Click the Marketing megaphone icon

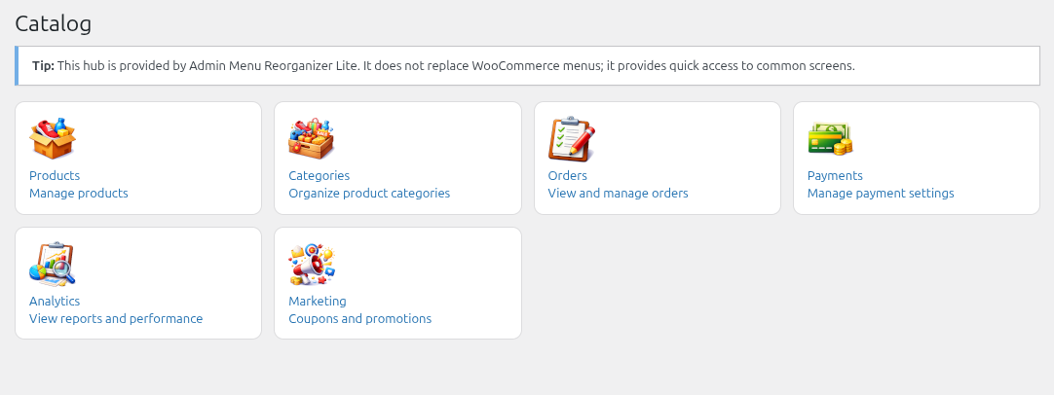tap(312, 265)
